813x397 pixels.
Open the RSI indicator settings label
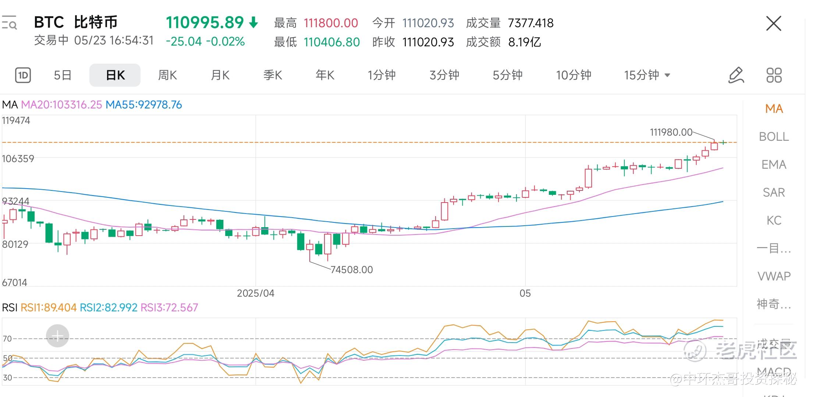[10, 307]
